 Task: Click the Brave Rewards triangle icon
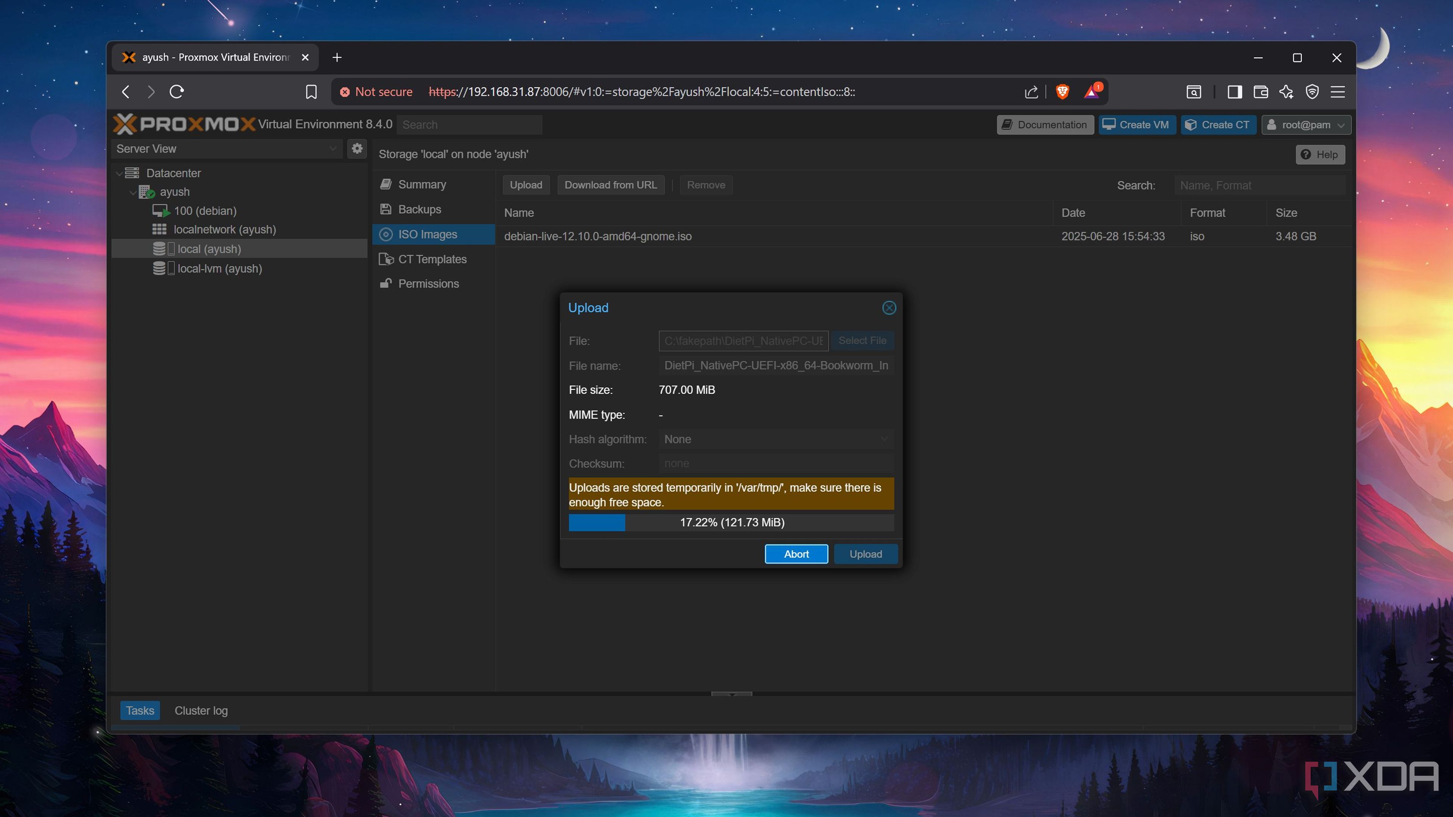[x=1092, y=92]
